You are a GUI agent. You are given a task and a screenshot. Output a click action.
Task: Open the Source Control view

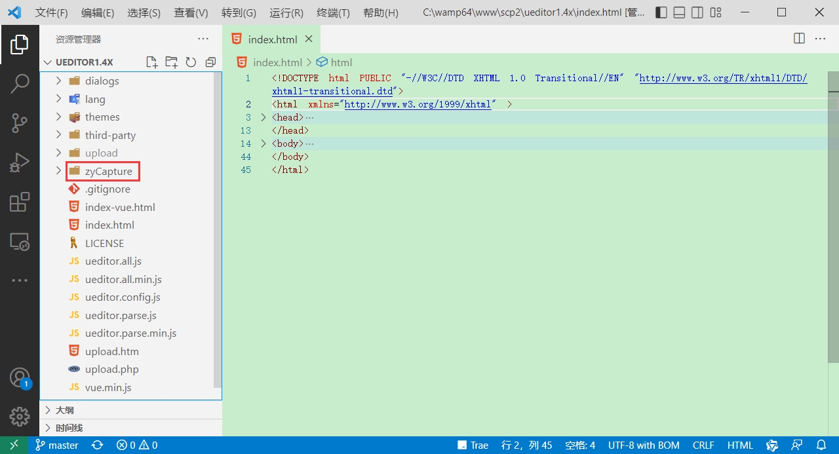click(x=20, y=123)
